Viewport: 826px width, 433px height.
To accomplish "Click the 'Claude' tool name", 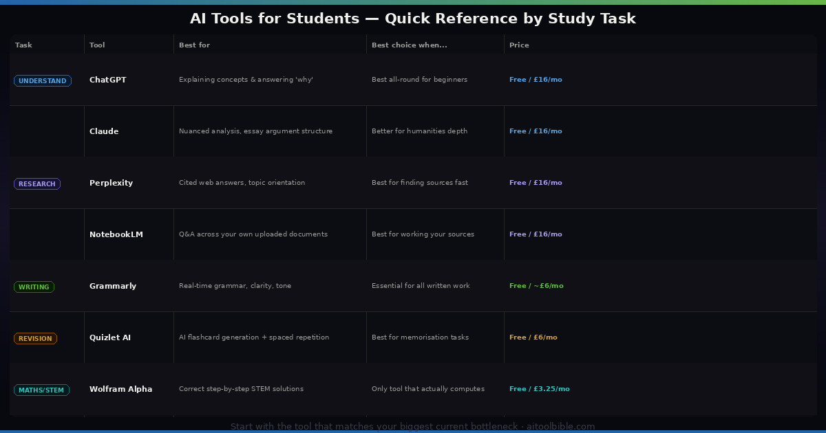I will [x=104, y=131].
